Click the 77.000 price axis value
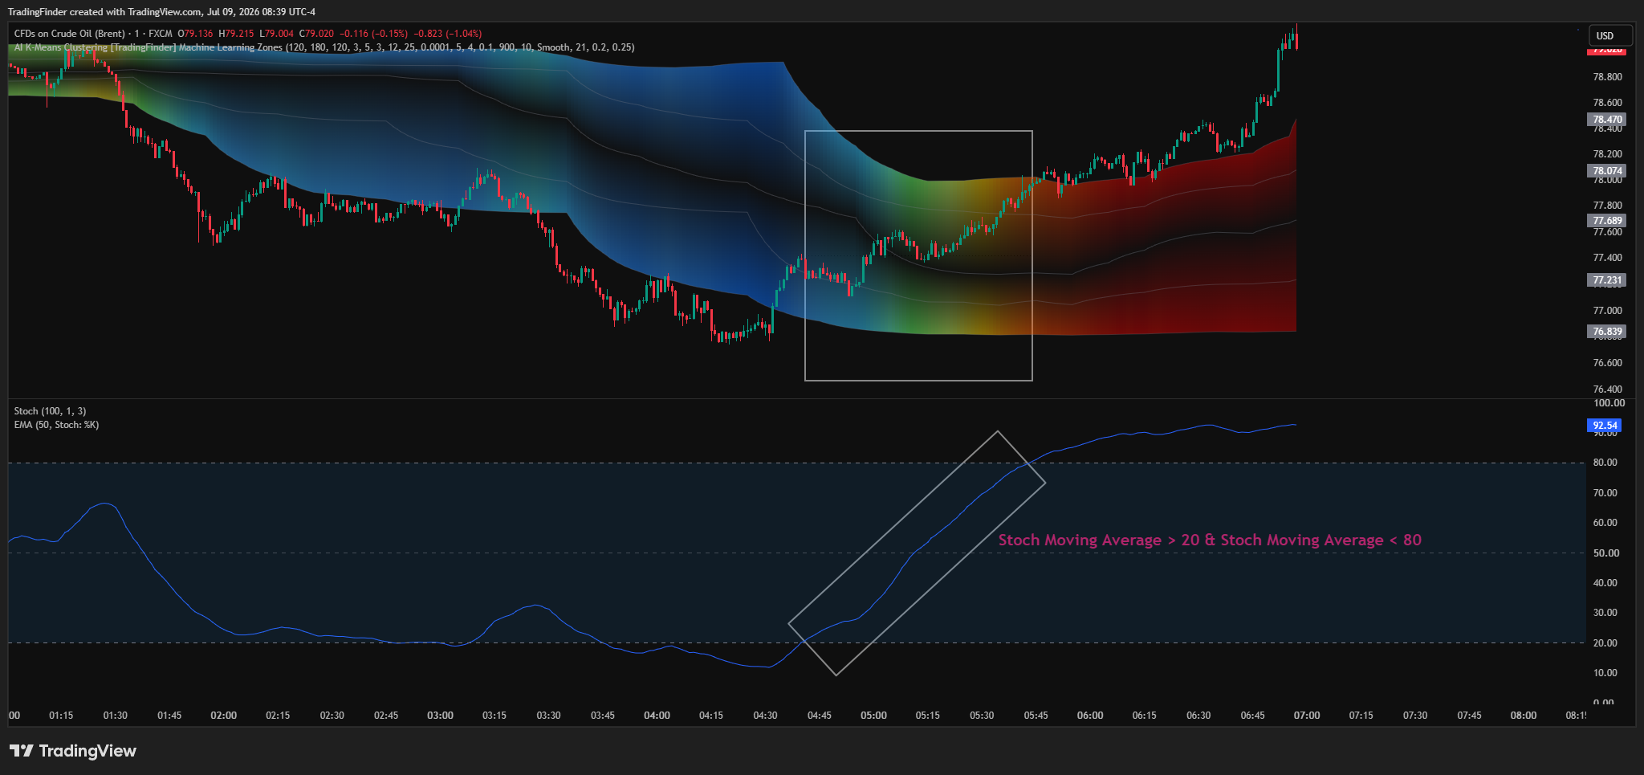The height and width of the screenshot is (775, 1644). click(x=1607, y=311)
